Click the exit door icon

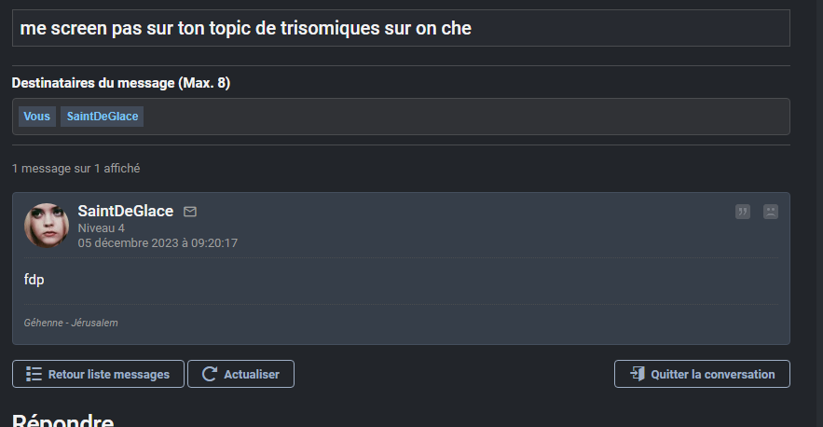[638, 374]
